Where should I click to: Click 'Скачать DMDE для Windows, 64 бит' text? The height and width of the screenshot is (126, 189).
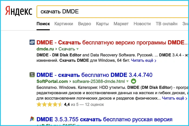[x=95, y=60]
